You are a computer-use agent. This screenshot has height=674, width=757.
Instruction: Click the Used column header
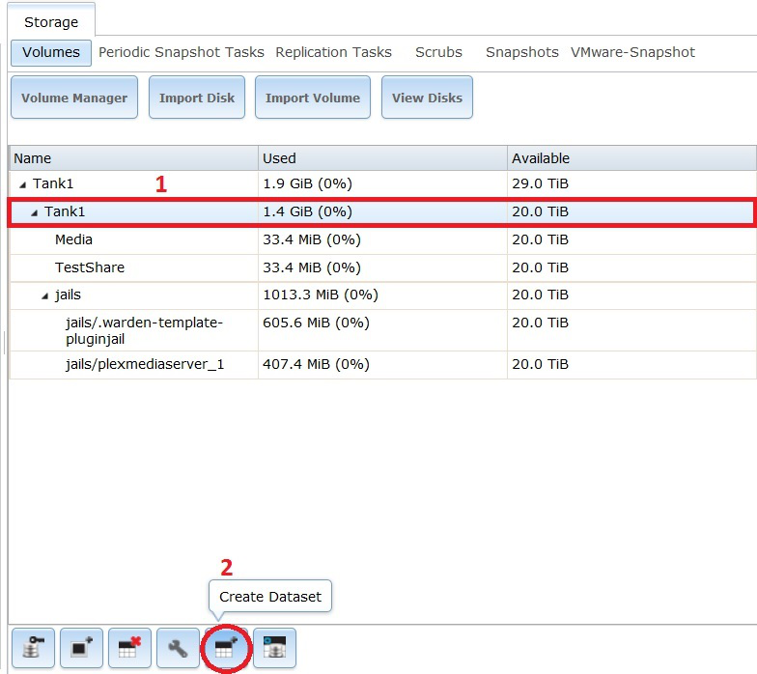pyautogui.click(x=280, y=158)
